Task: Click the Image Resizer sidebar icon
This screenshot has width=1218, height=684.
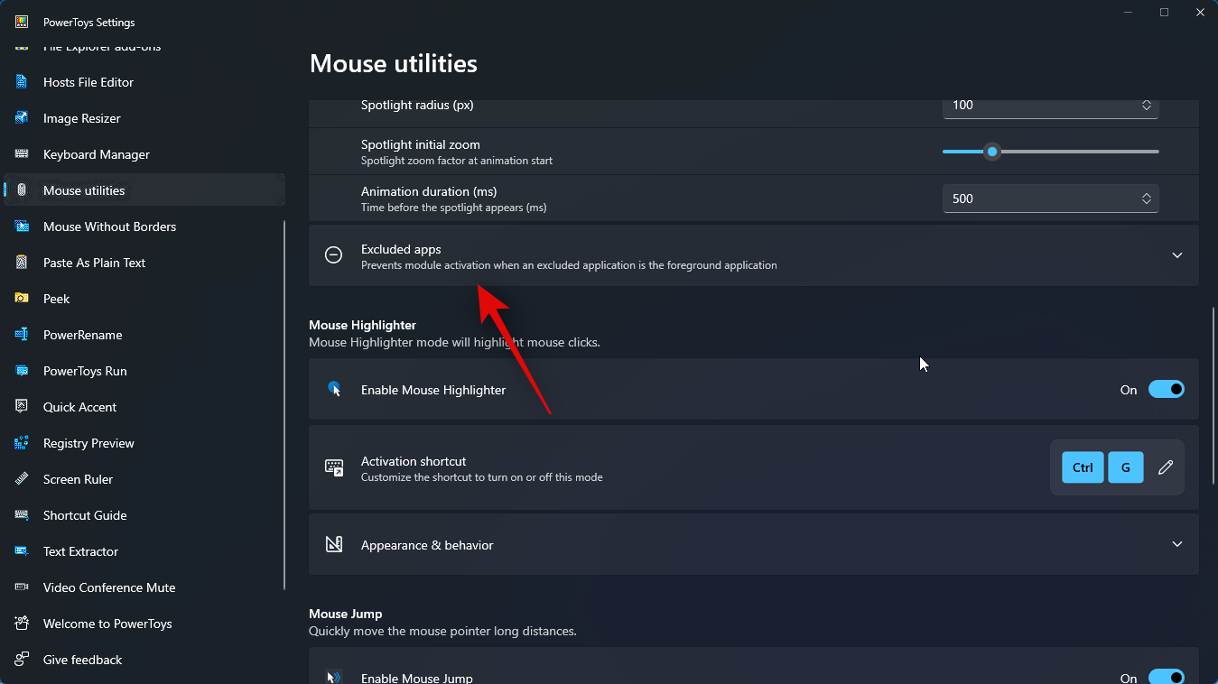Action: click(22, 118)
